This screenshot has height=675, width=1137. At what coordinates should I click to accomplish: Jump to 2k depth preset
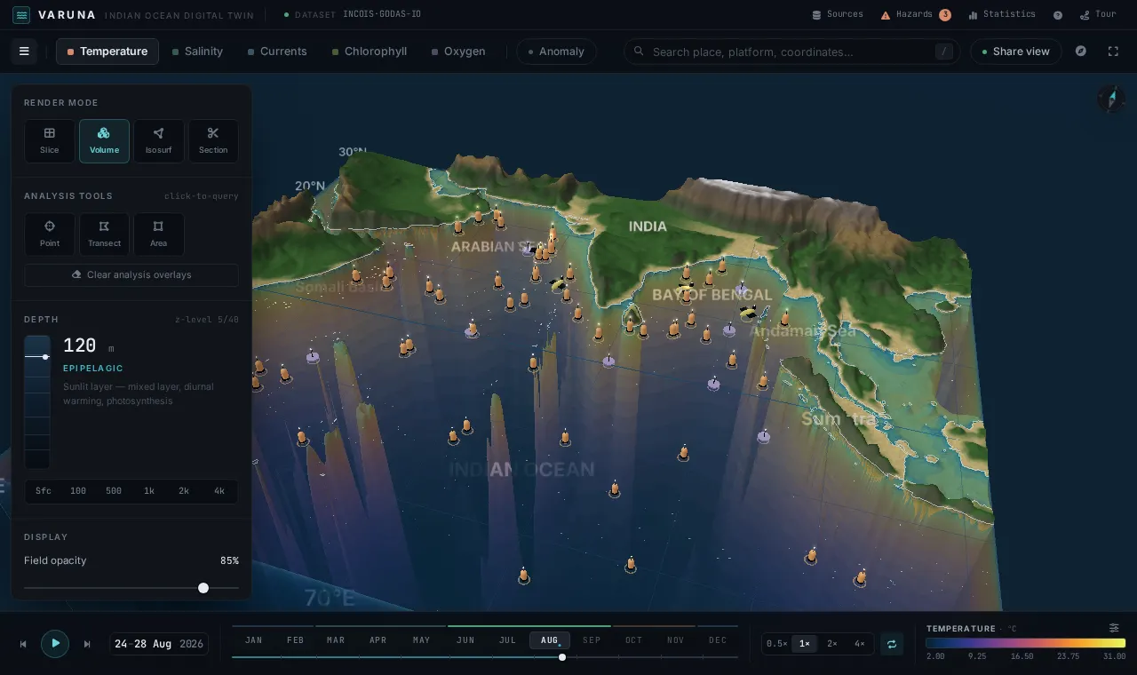coord(184,491)
